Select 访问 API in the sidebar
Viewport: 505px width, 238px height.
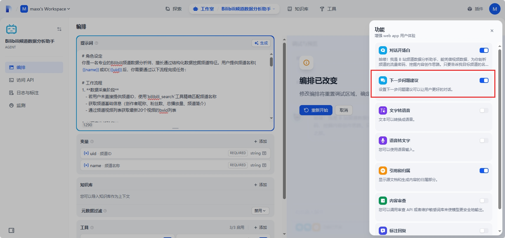34,80
